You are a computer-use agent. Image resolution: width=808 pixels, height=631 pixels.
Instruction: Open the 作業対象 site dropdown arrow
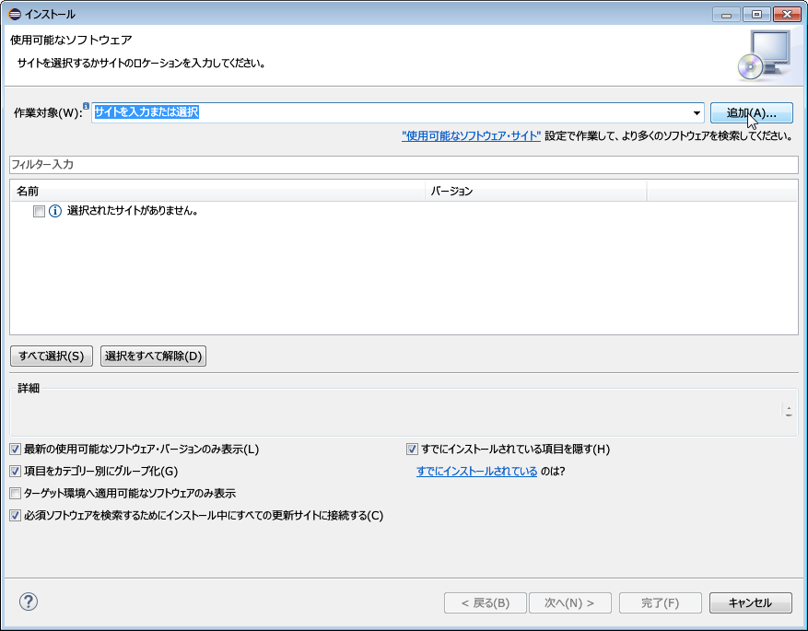697,112
